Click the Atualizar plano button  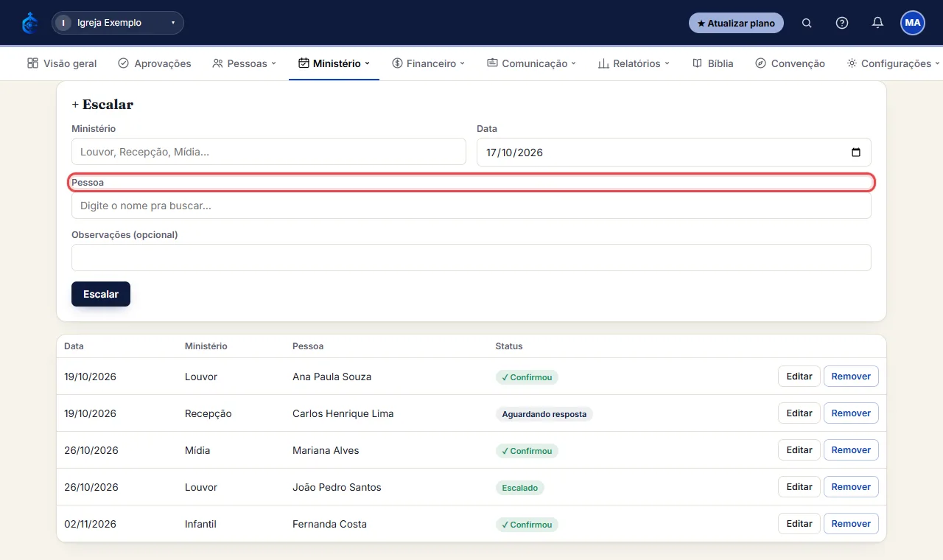(x=736, y=23)
